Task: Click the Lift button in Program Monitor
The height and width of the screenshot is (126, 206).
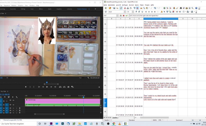Action: click(60, 87)
